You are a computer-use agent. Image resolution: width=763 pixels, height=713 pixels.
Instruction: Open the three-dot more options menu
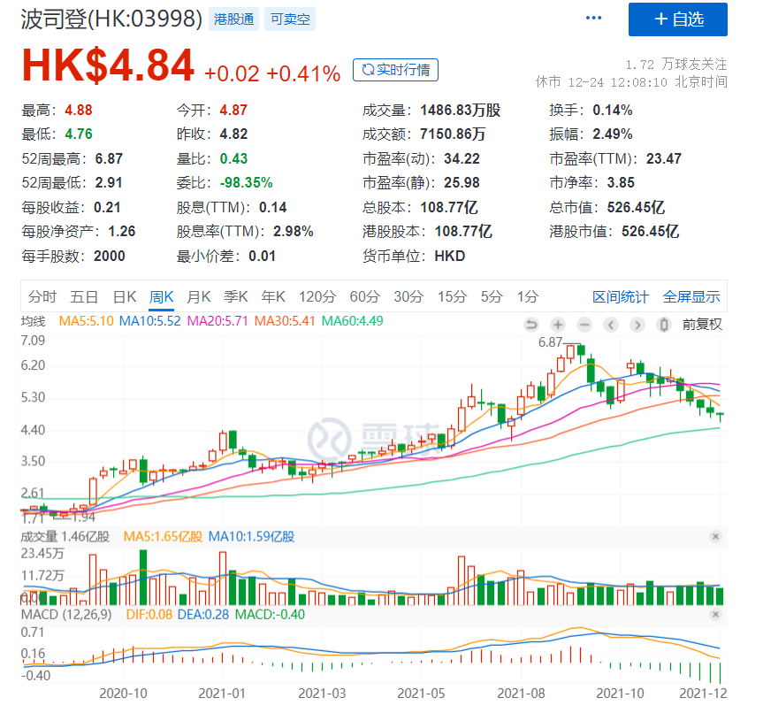593,19
